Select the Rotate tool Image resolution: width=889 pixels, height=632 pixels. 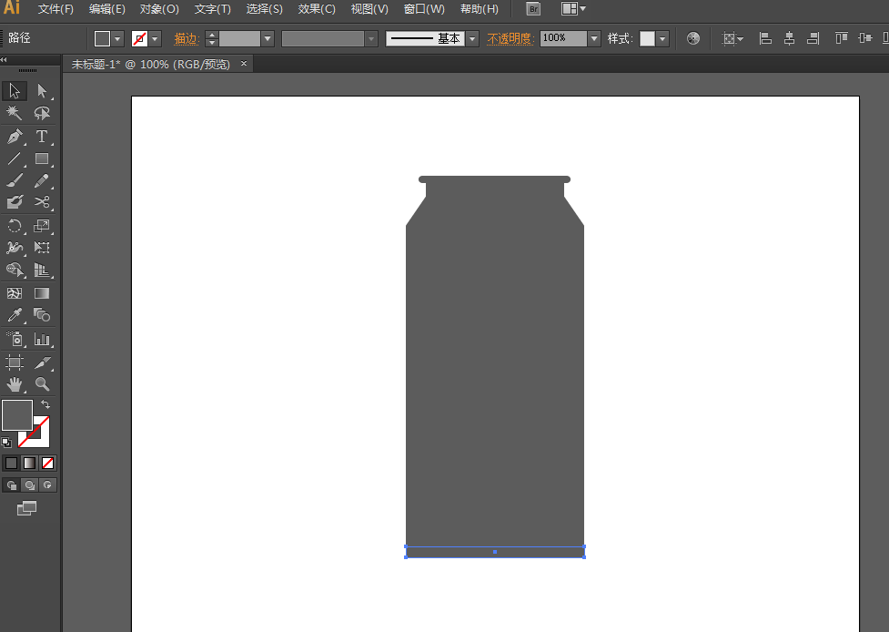pyautogui.click(x=15, y=226)
